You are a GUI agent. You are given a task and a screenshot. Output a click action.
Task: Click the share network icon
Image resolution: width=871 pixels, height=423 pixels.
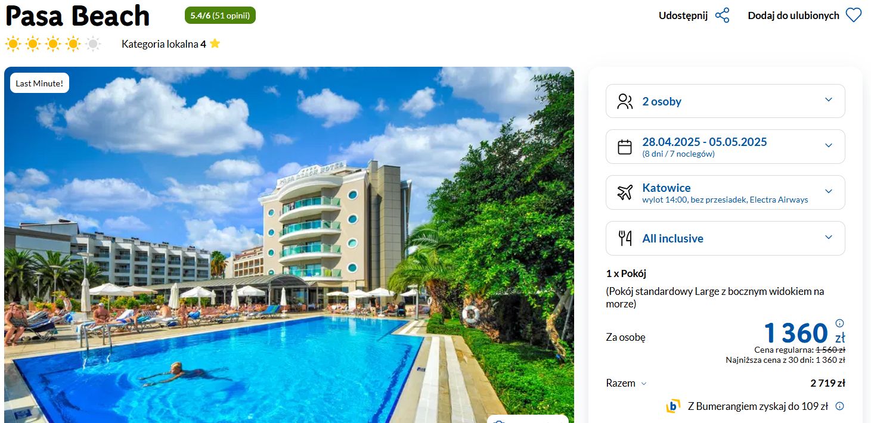tap(722, 15)
